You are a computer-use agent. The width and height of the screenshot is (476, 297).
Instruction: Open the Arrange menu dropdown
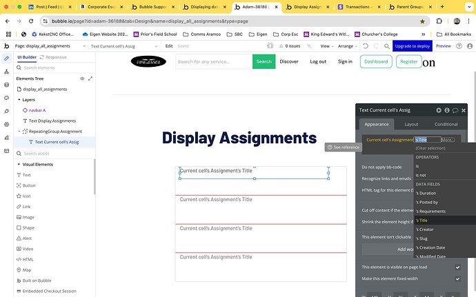pyautogui.click(x=347, y=46)
